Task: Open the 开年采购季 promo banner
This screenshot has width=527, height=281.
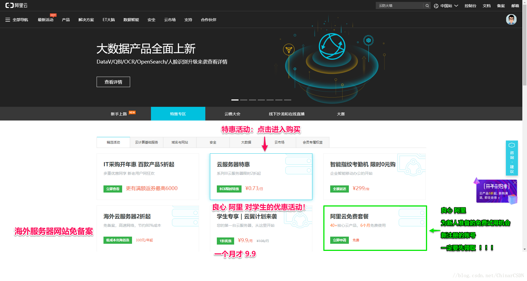Action: 496,192
